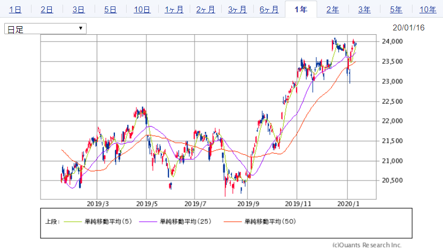Viewport: 443px width, 250px height.
Task: Click the 2020/1 date axis label
Action: 348,204
